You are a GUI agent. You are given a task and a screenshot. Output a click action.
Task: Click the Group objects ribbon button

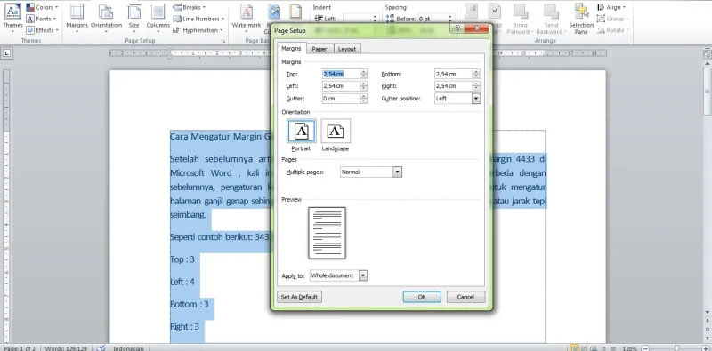(612, 19)
